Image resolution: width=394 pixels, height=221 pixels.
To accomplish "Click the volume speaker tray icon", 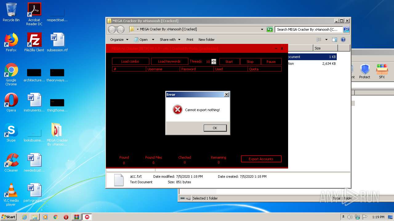I will coord(350,217).
